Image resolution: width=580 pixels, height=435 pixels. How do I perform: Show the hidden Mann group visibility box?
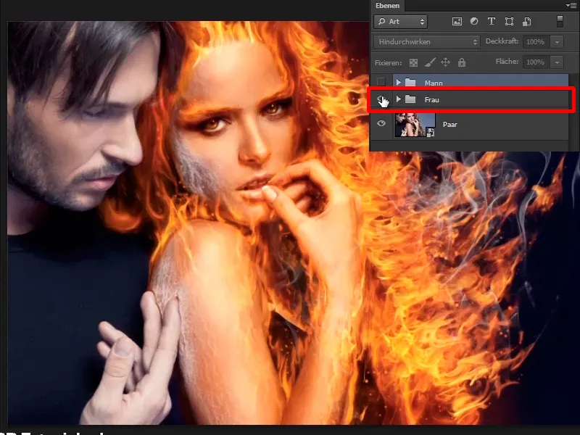[x=381, y=82]
